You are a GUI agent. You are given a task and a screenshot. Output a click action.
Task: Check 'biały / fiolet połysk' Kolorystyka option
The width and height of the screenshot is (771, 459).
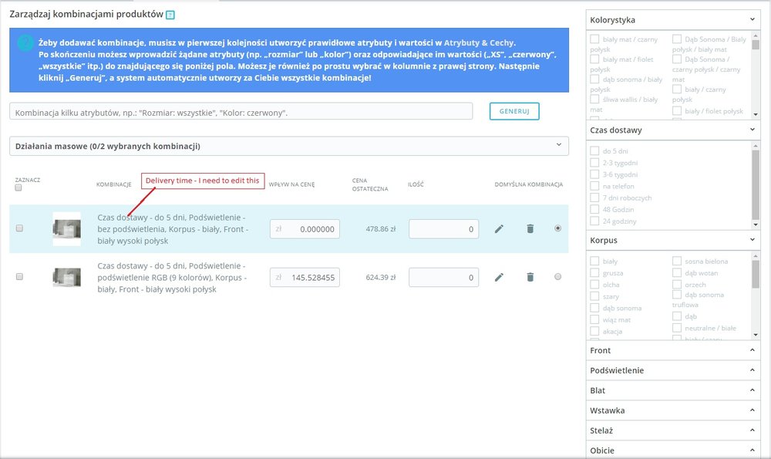point(677,110)
